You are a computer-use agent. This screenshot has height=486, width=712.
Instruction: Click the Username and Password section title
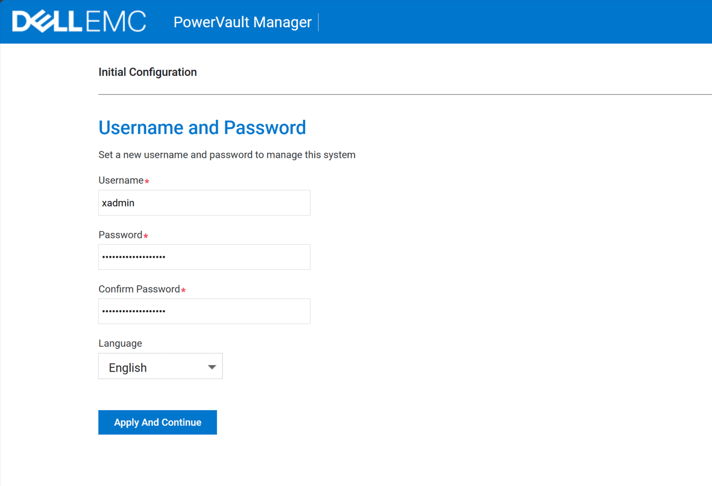click(202, 128)
